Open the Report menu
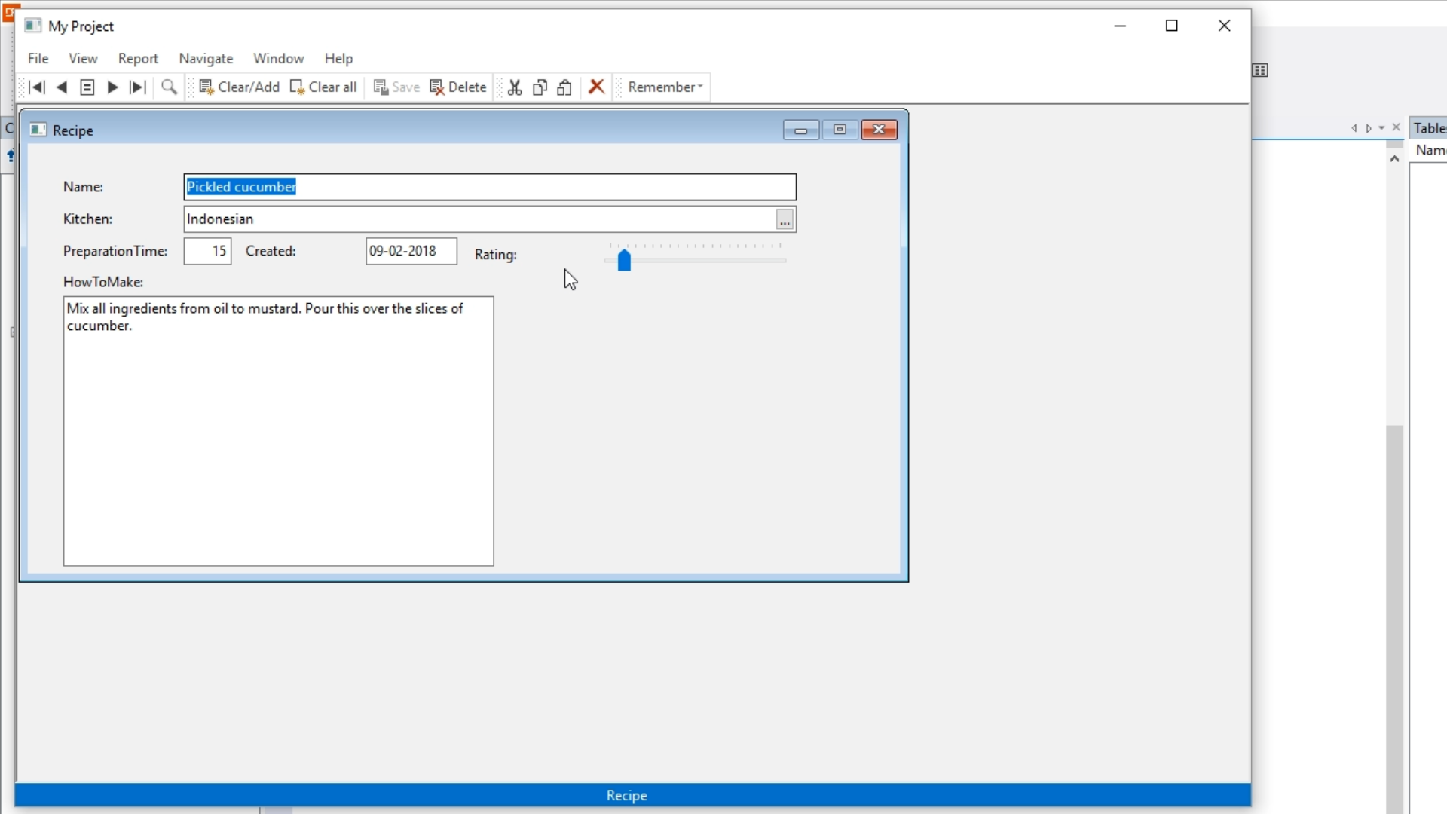 click(138, 59)
